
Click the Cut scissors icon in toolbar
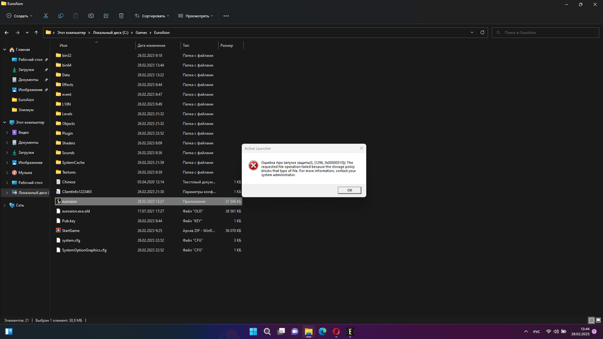click(x=46, y=16)
